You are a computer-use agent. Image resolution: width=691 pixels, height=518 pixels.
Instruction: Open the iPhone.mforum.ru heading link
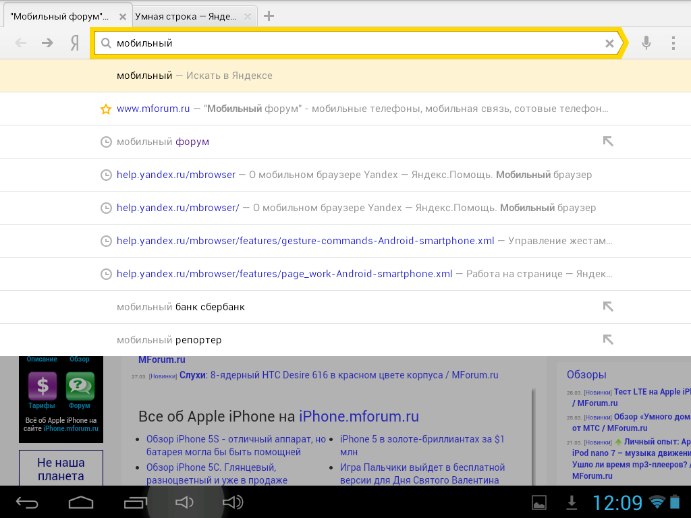[359, 416]
